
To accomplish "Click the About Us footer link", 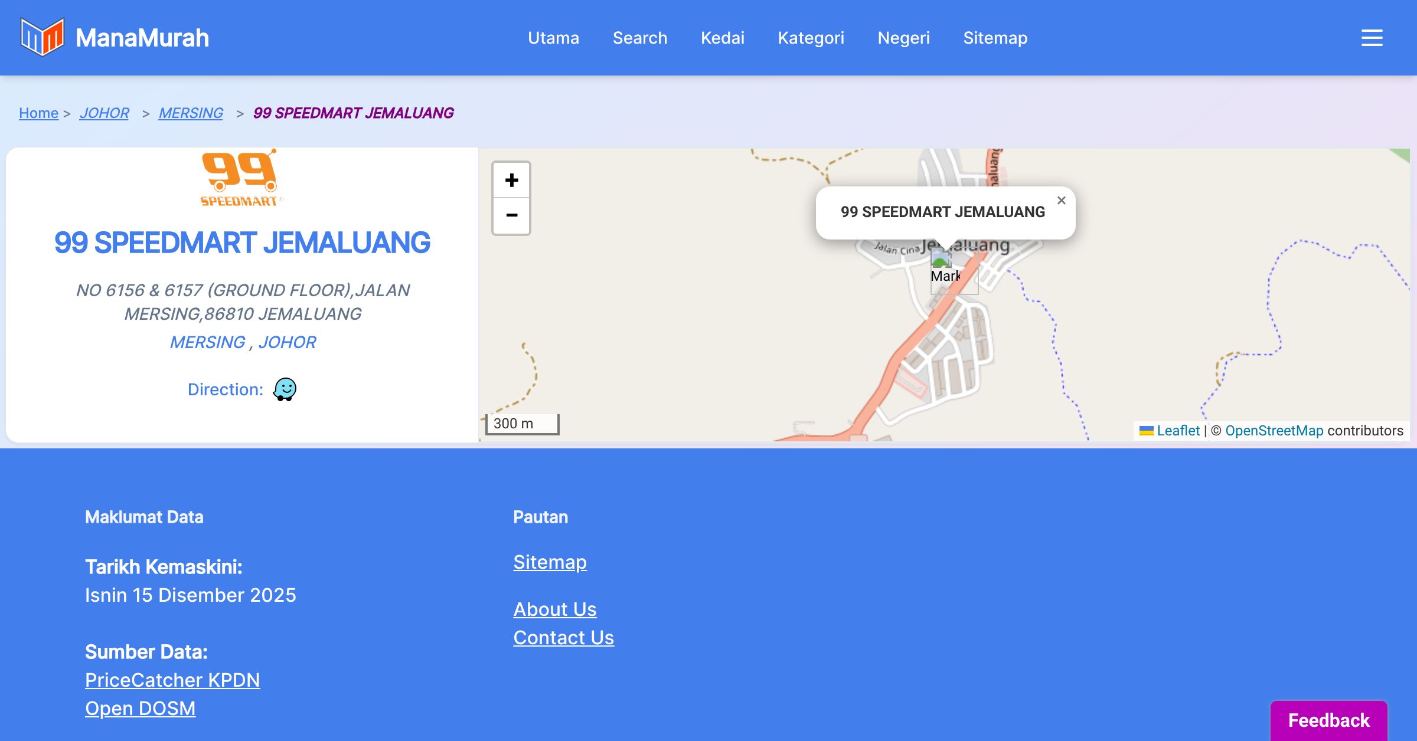I will pyautogui.click(x=555, y=609).
